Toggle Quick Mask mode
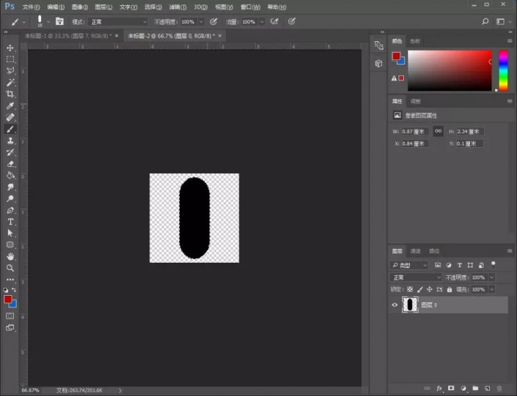The image size is (517, 396). [x=10, y=316]
